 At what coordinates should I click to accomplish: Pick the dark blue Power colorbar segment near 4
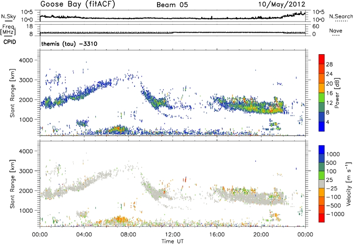(322, 117)
